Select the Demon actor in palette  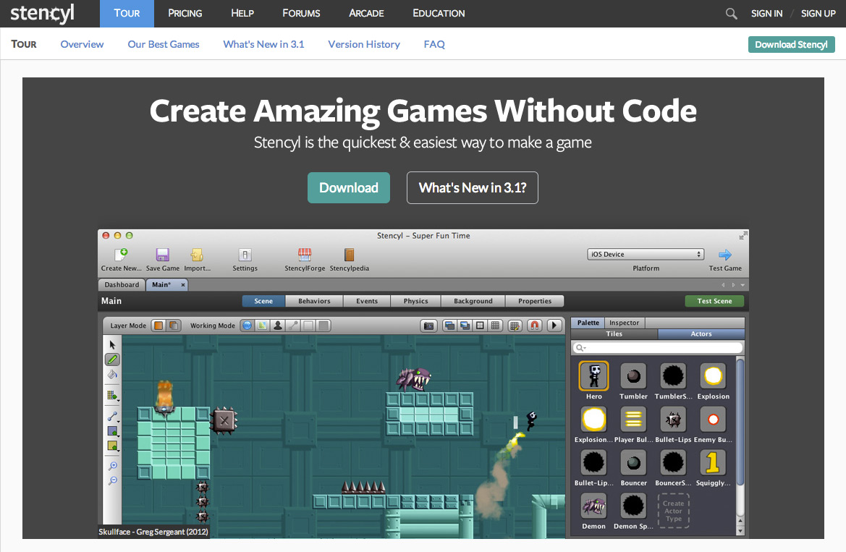click(593, 506)
